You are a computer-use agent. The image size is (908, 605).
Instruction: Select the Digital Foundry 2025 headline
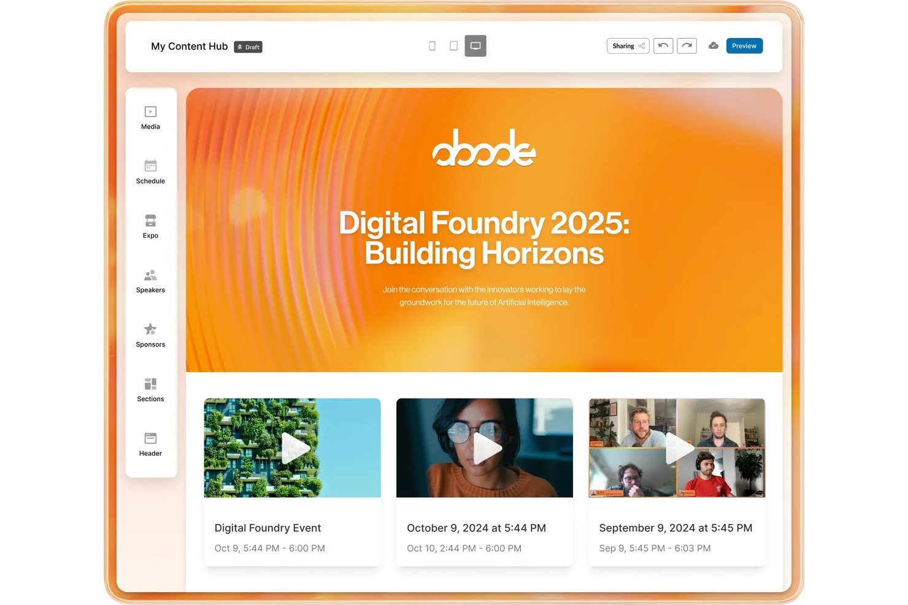(x=484, y=238)
